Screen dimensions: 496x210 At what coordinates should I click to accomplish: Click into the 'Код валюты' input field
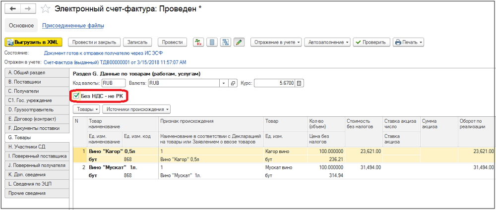[114, 83]
